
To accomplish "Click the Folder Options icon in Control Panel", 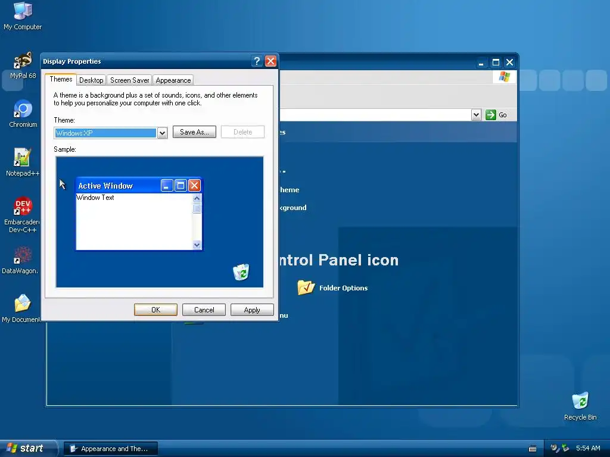I will point(306,287).
